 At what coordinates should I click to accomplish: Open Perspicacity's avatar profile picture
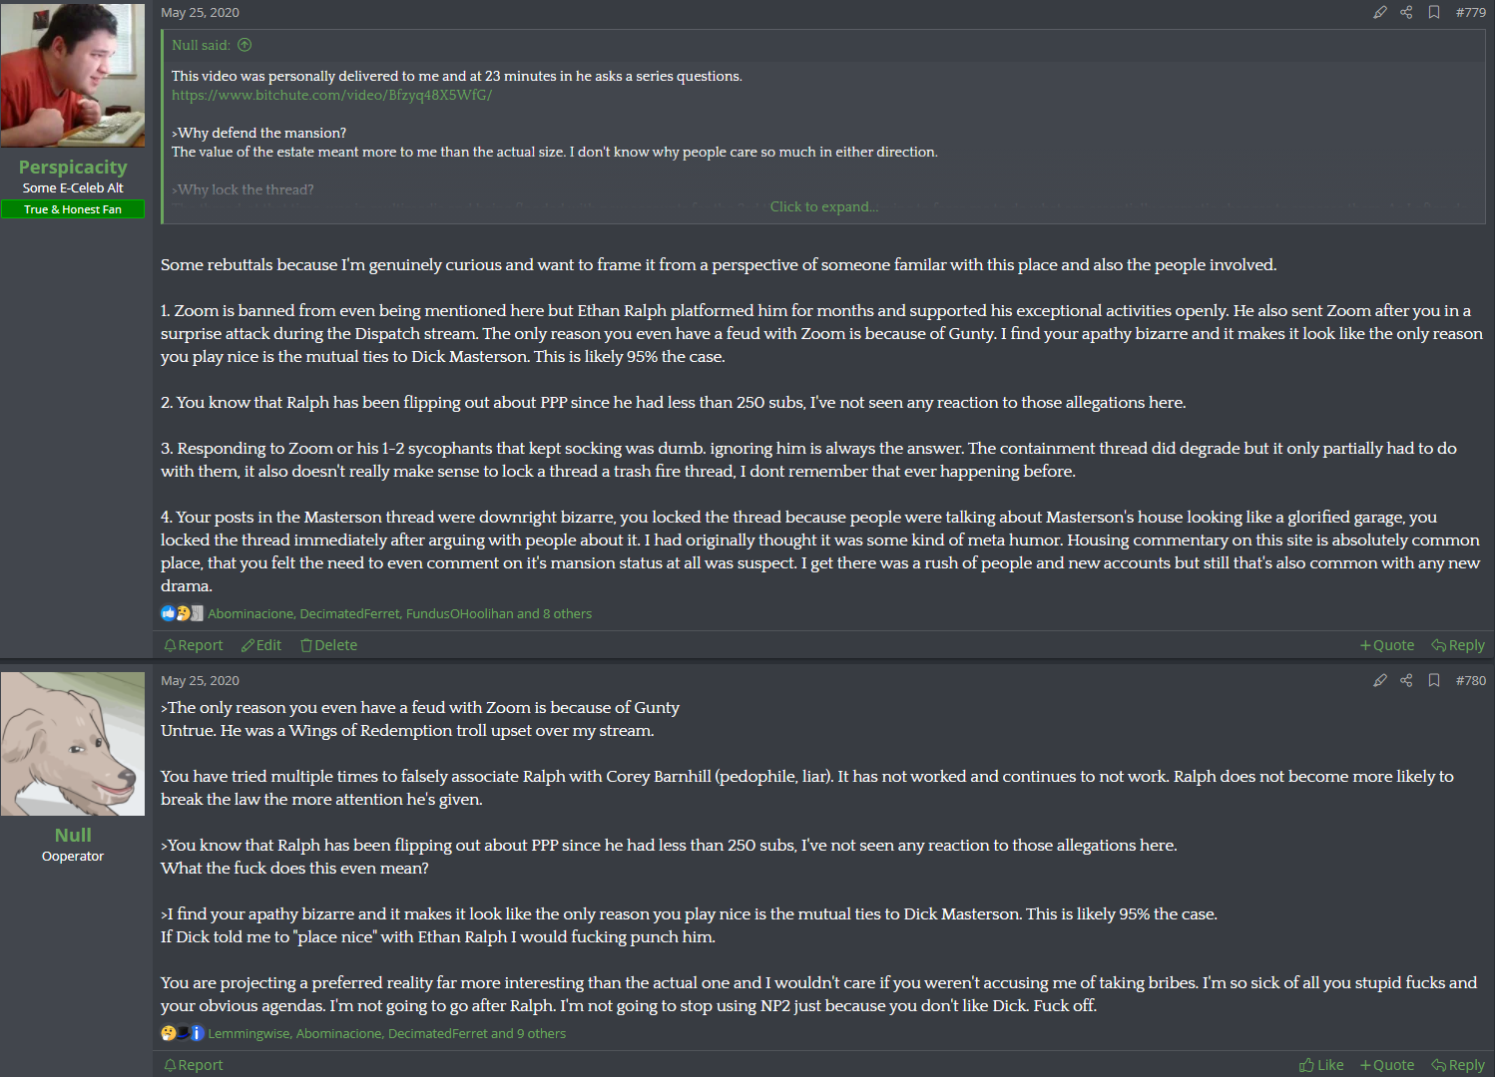(73, 75)
